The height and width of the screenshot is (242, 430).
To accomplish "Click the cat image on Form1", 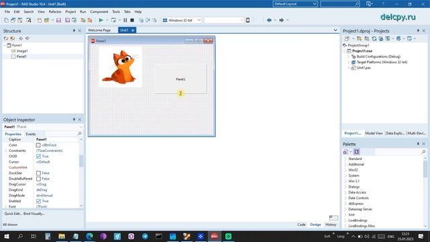I will coord(121,67).
